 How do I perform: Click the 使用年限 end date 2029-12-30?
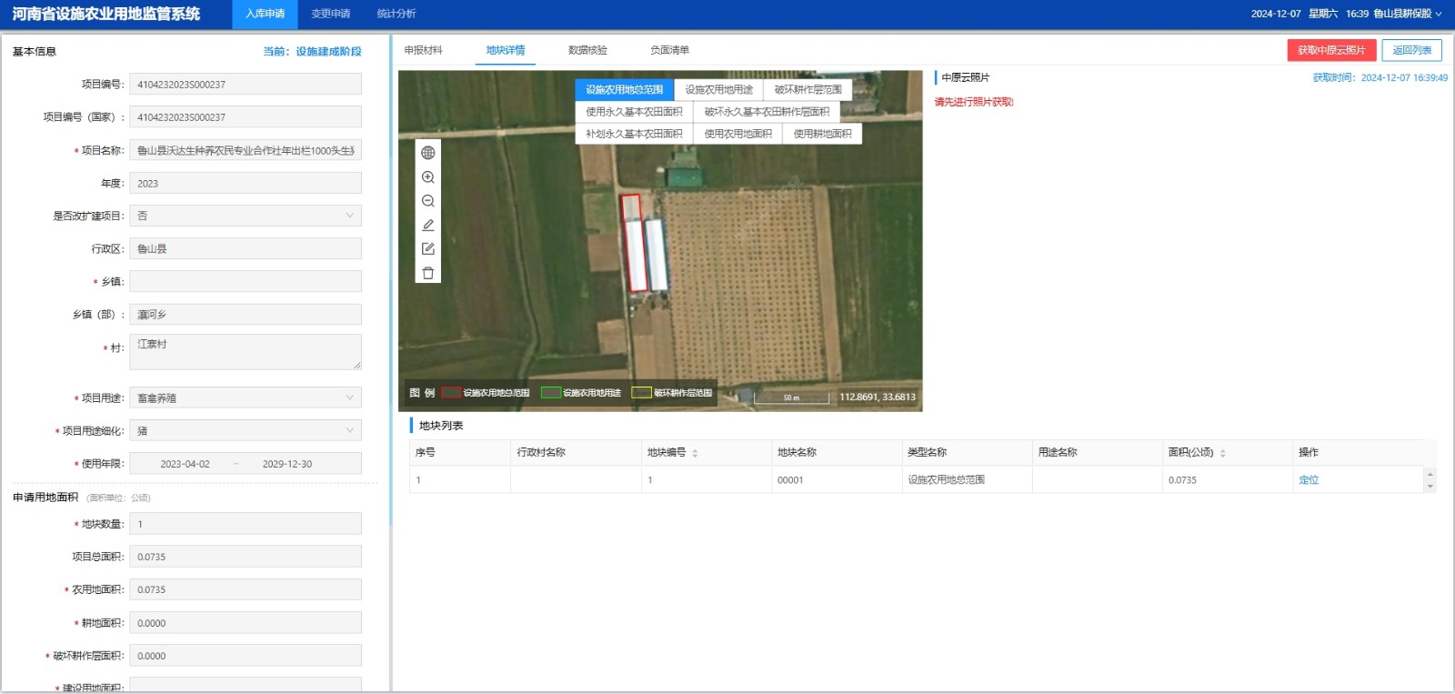point(287,464)
